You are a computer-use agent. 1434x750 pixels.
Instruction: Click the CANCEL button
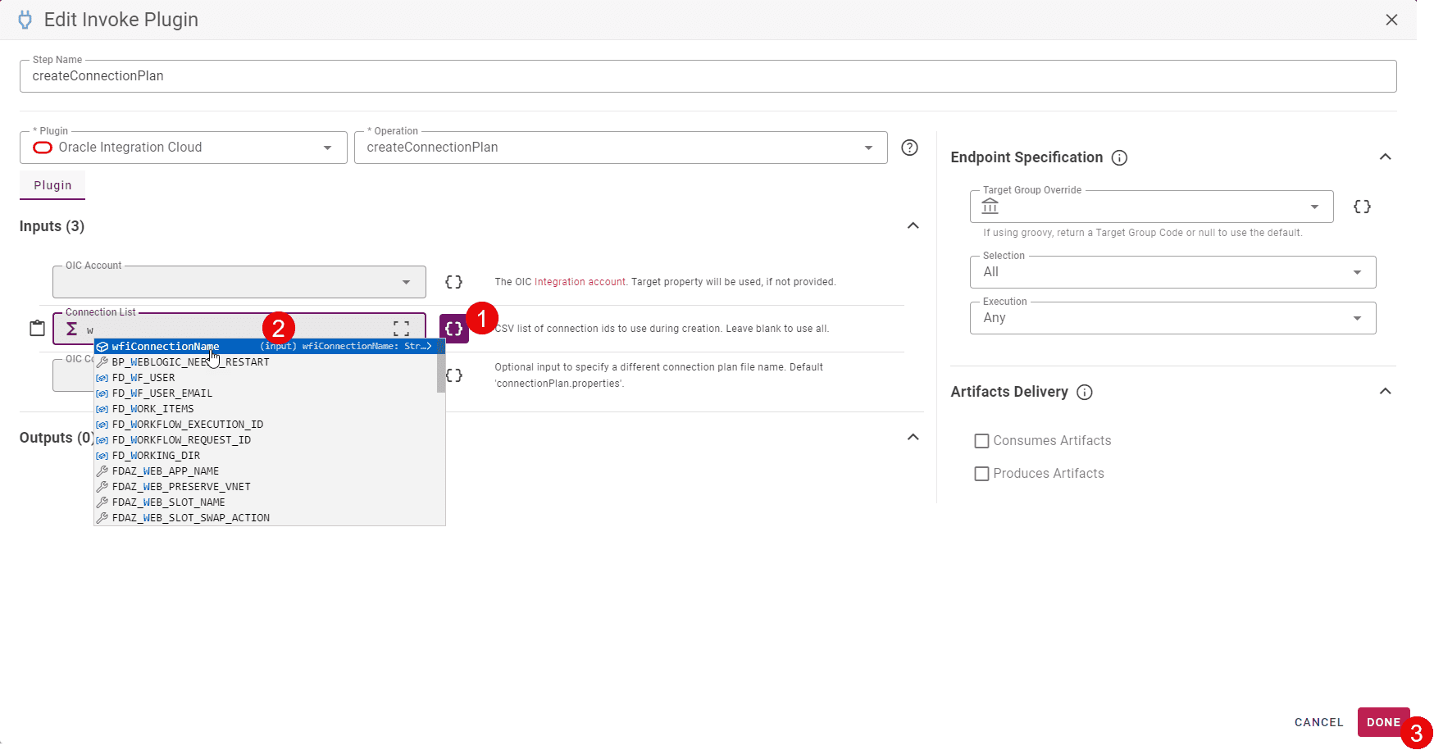1318,722
